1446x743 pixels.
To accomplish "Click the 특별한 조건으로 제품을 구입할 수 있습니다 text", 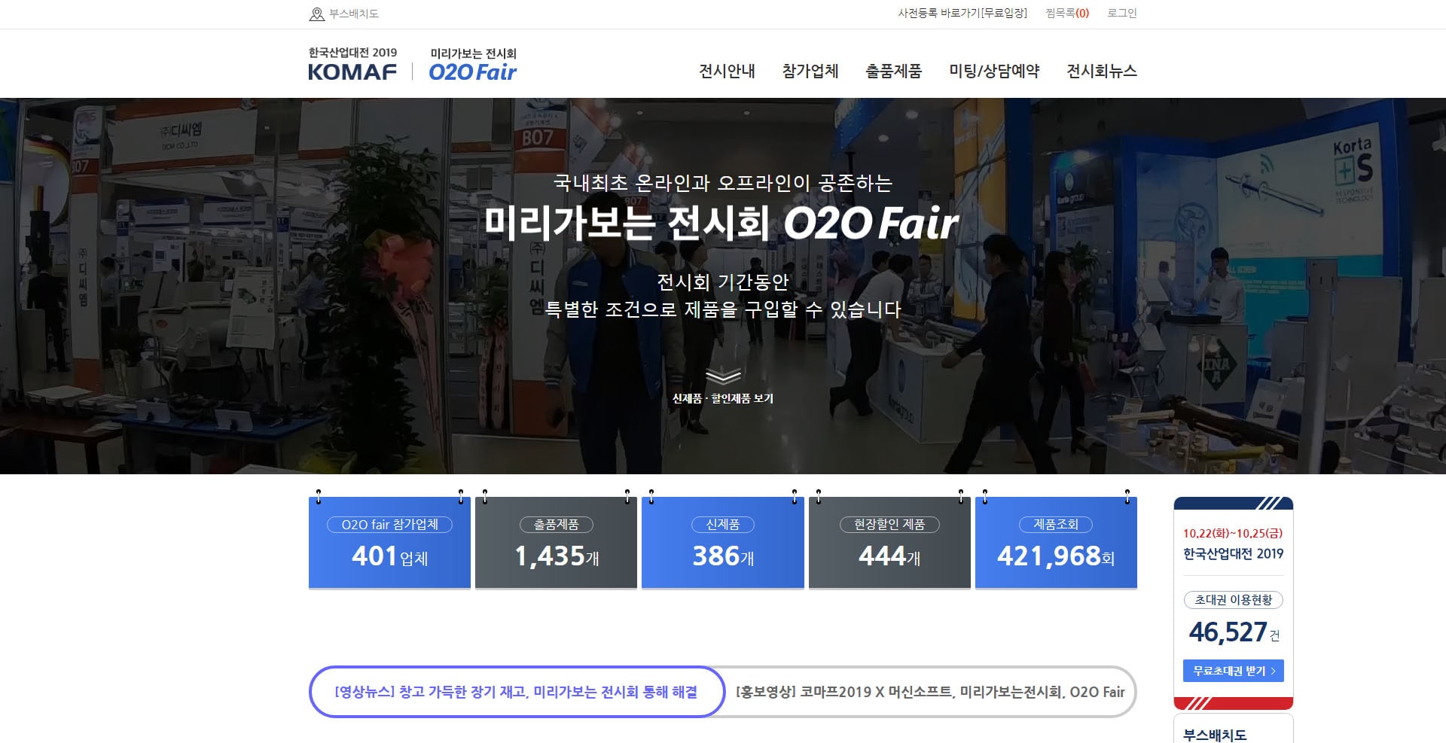I will click(723, 309).
